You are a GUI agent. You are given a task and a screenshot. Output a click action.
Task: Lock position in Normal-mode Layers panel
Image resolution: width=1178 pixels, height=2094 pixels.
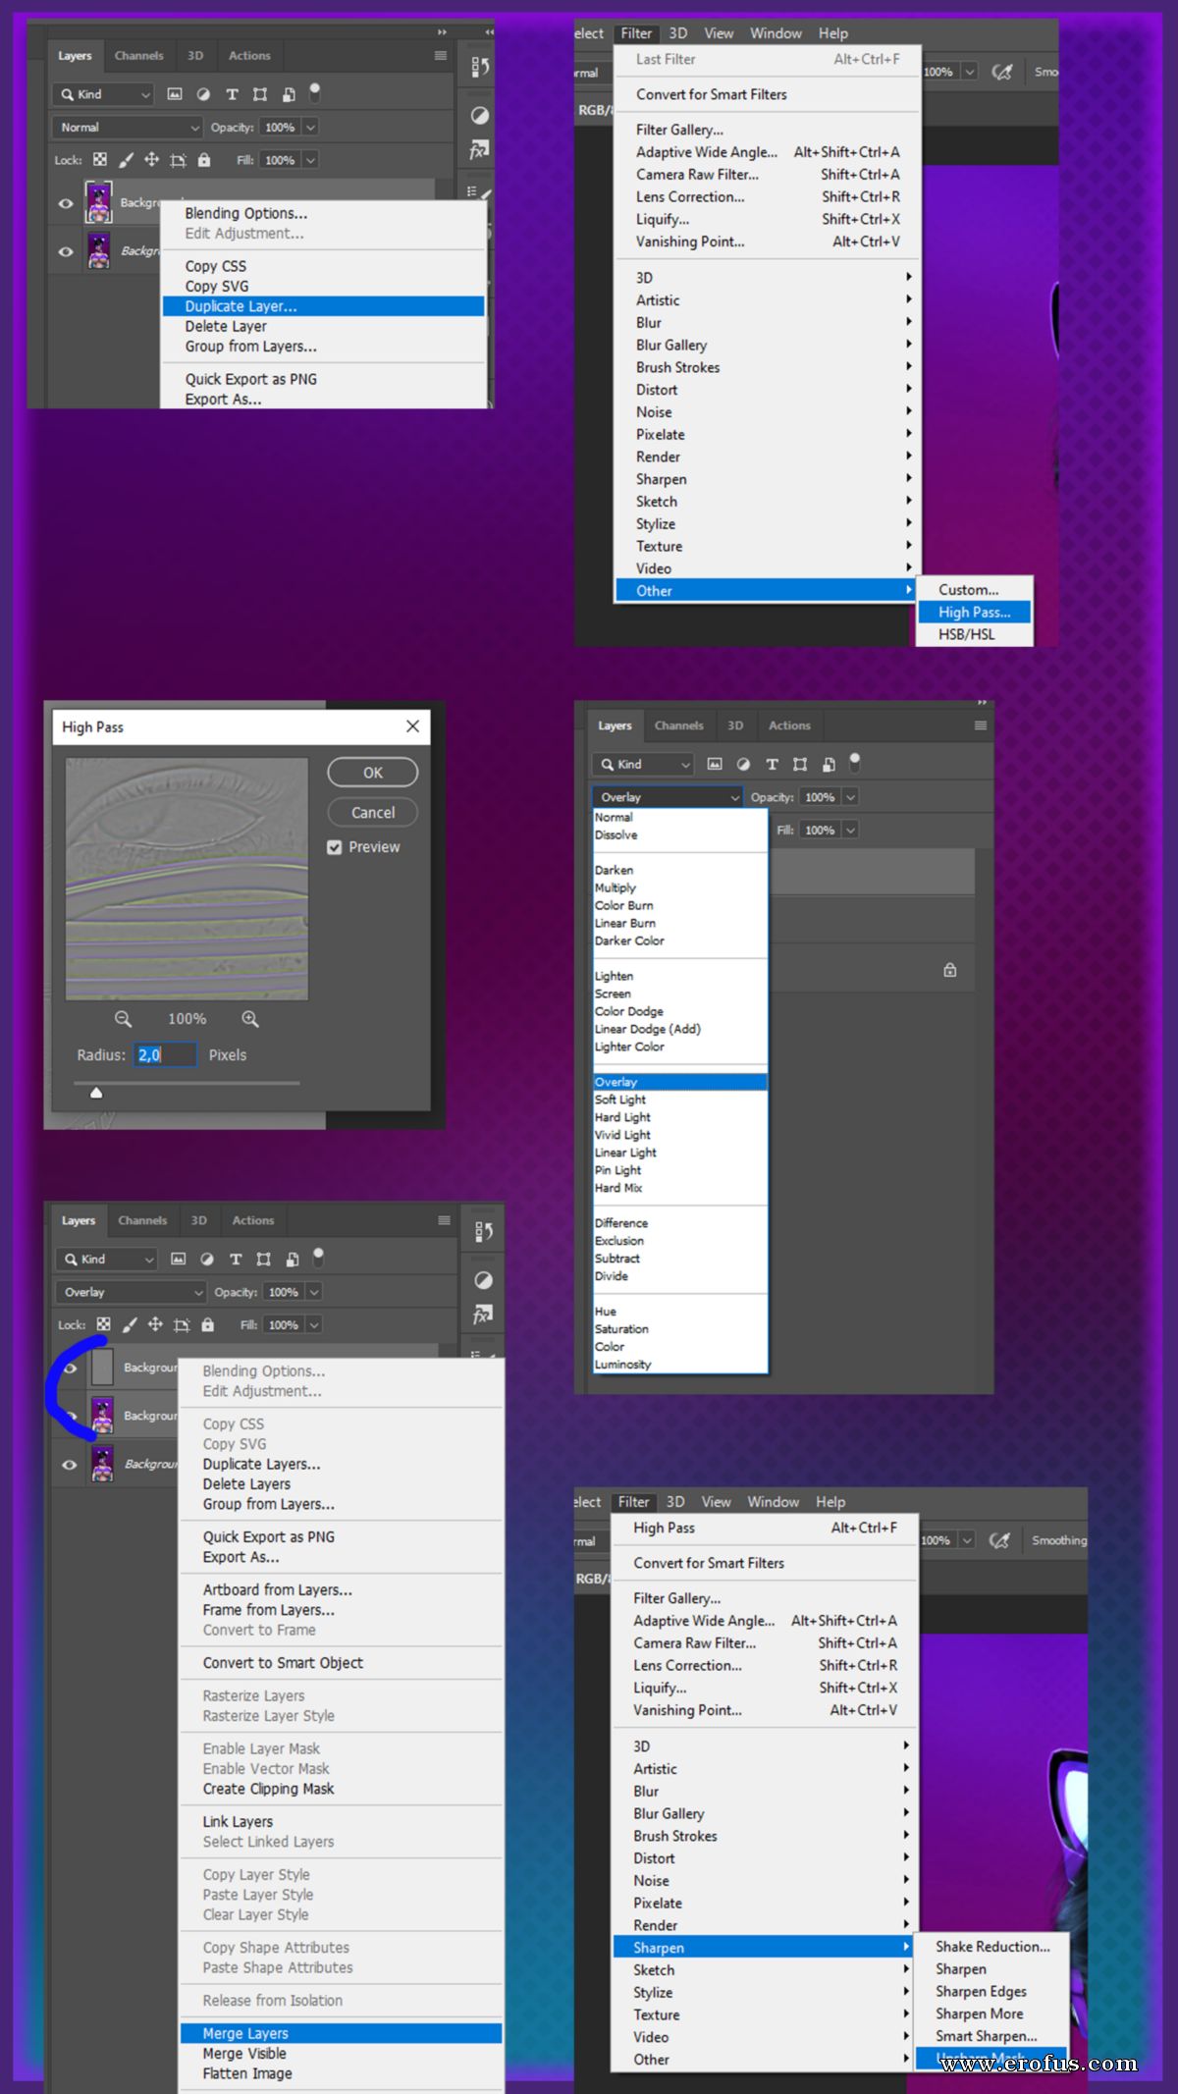pyautogui.click(x=151, y=159)
